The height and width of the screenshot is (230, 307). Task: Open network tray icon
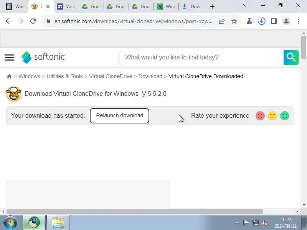[255, 223]
